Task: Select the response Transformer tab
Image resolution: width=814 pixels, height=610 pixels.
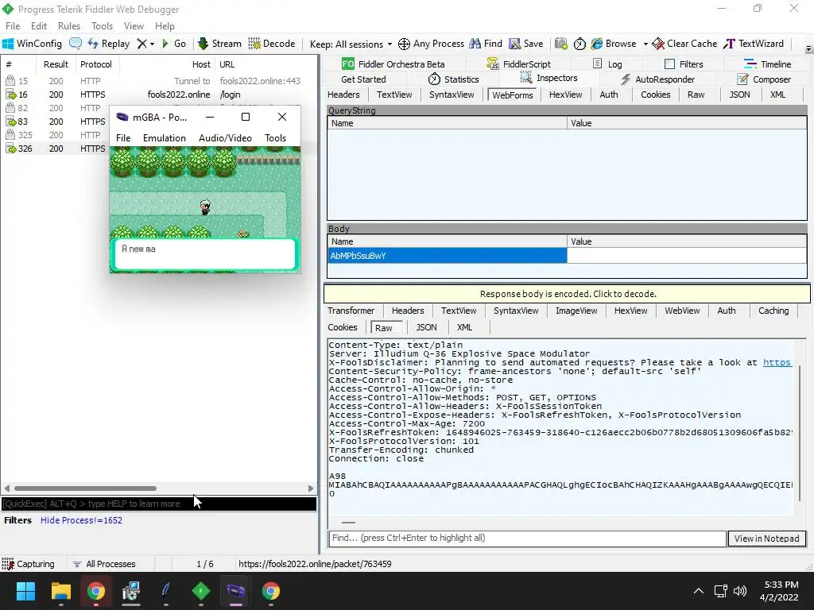Action: (x=351, y=311)
